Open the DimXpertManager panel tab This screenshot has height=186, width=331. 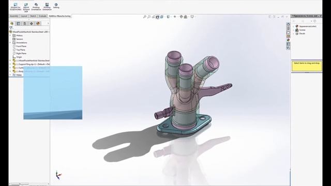click(x=31, y=23)
